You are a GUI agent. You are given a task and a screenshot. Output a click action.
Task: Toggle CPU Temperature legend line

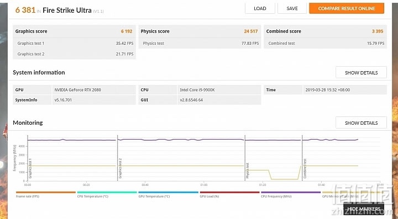107,194
